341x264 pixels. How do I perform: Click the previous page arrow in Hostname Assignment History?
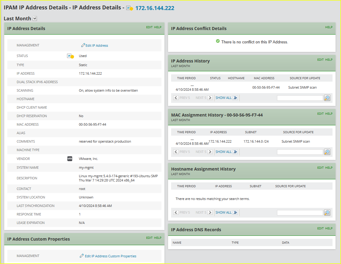coord(176,212)
